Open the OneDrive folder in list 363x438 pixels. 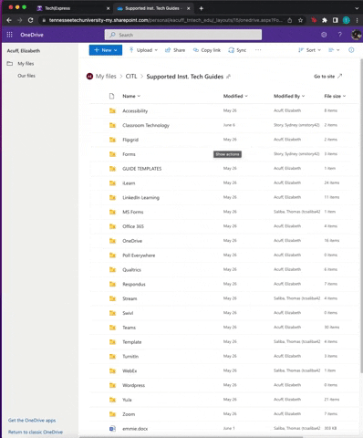coord(132,241)
